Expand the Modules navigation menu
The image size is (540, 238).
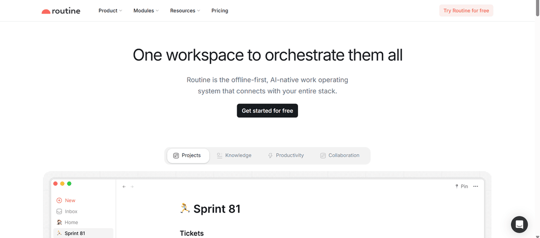pyautogui.click(x=146, y=11)
